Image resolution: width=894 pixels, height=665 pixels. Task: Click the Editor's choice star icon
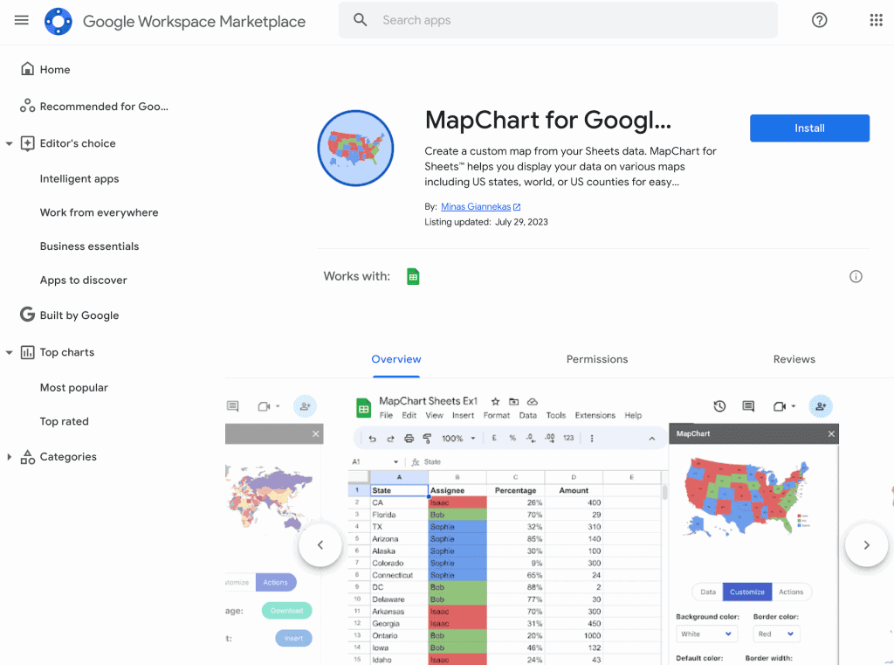[x=27, y=143]
